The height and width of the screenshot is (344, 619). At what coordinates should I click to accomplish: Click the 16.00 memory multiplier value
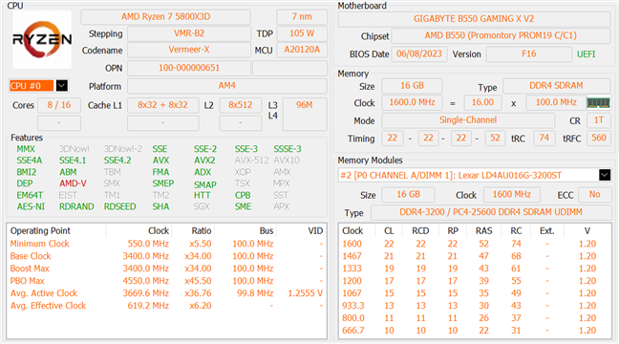click(x=482, y=102)
